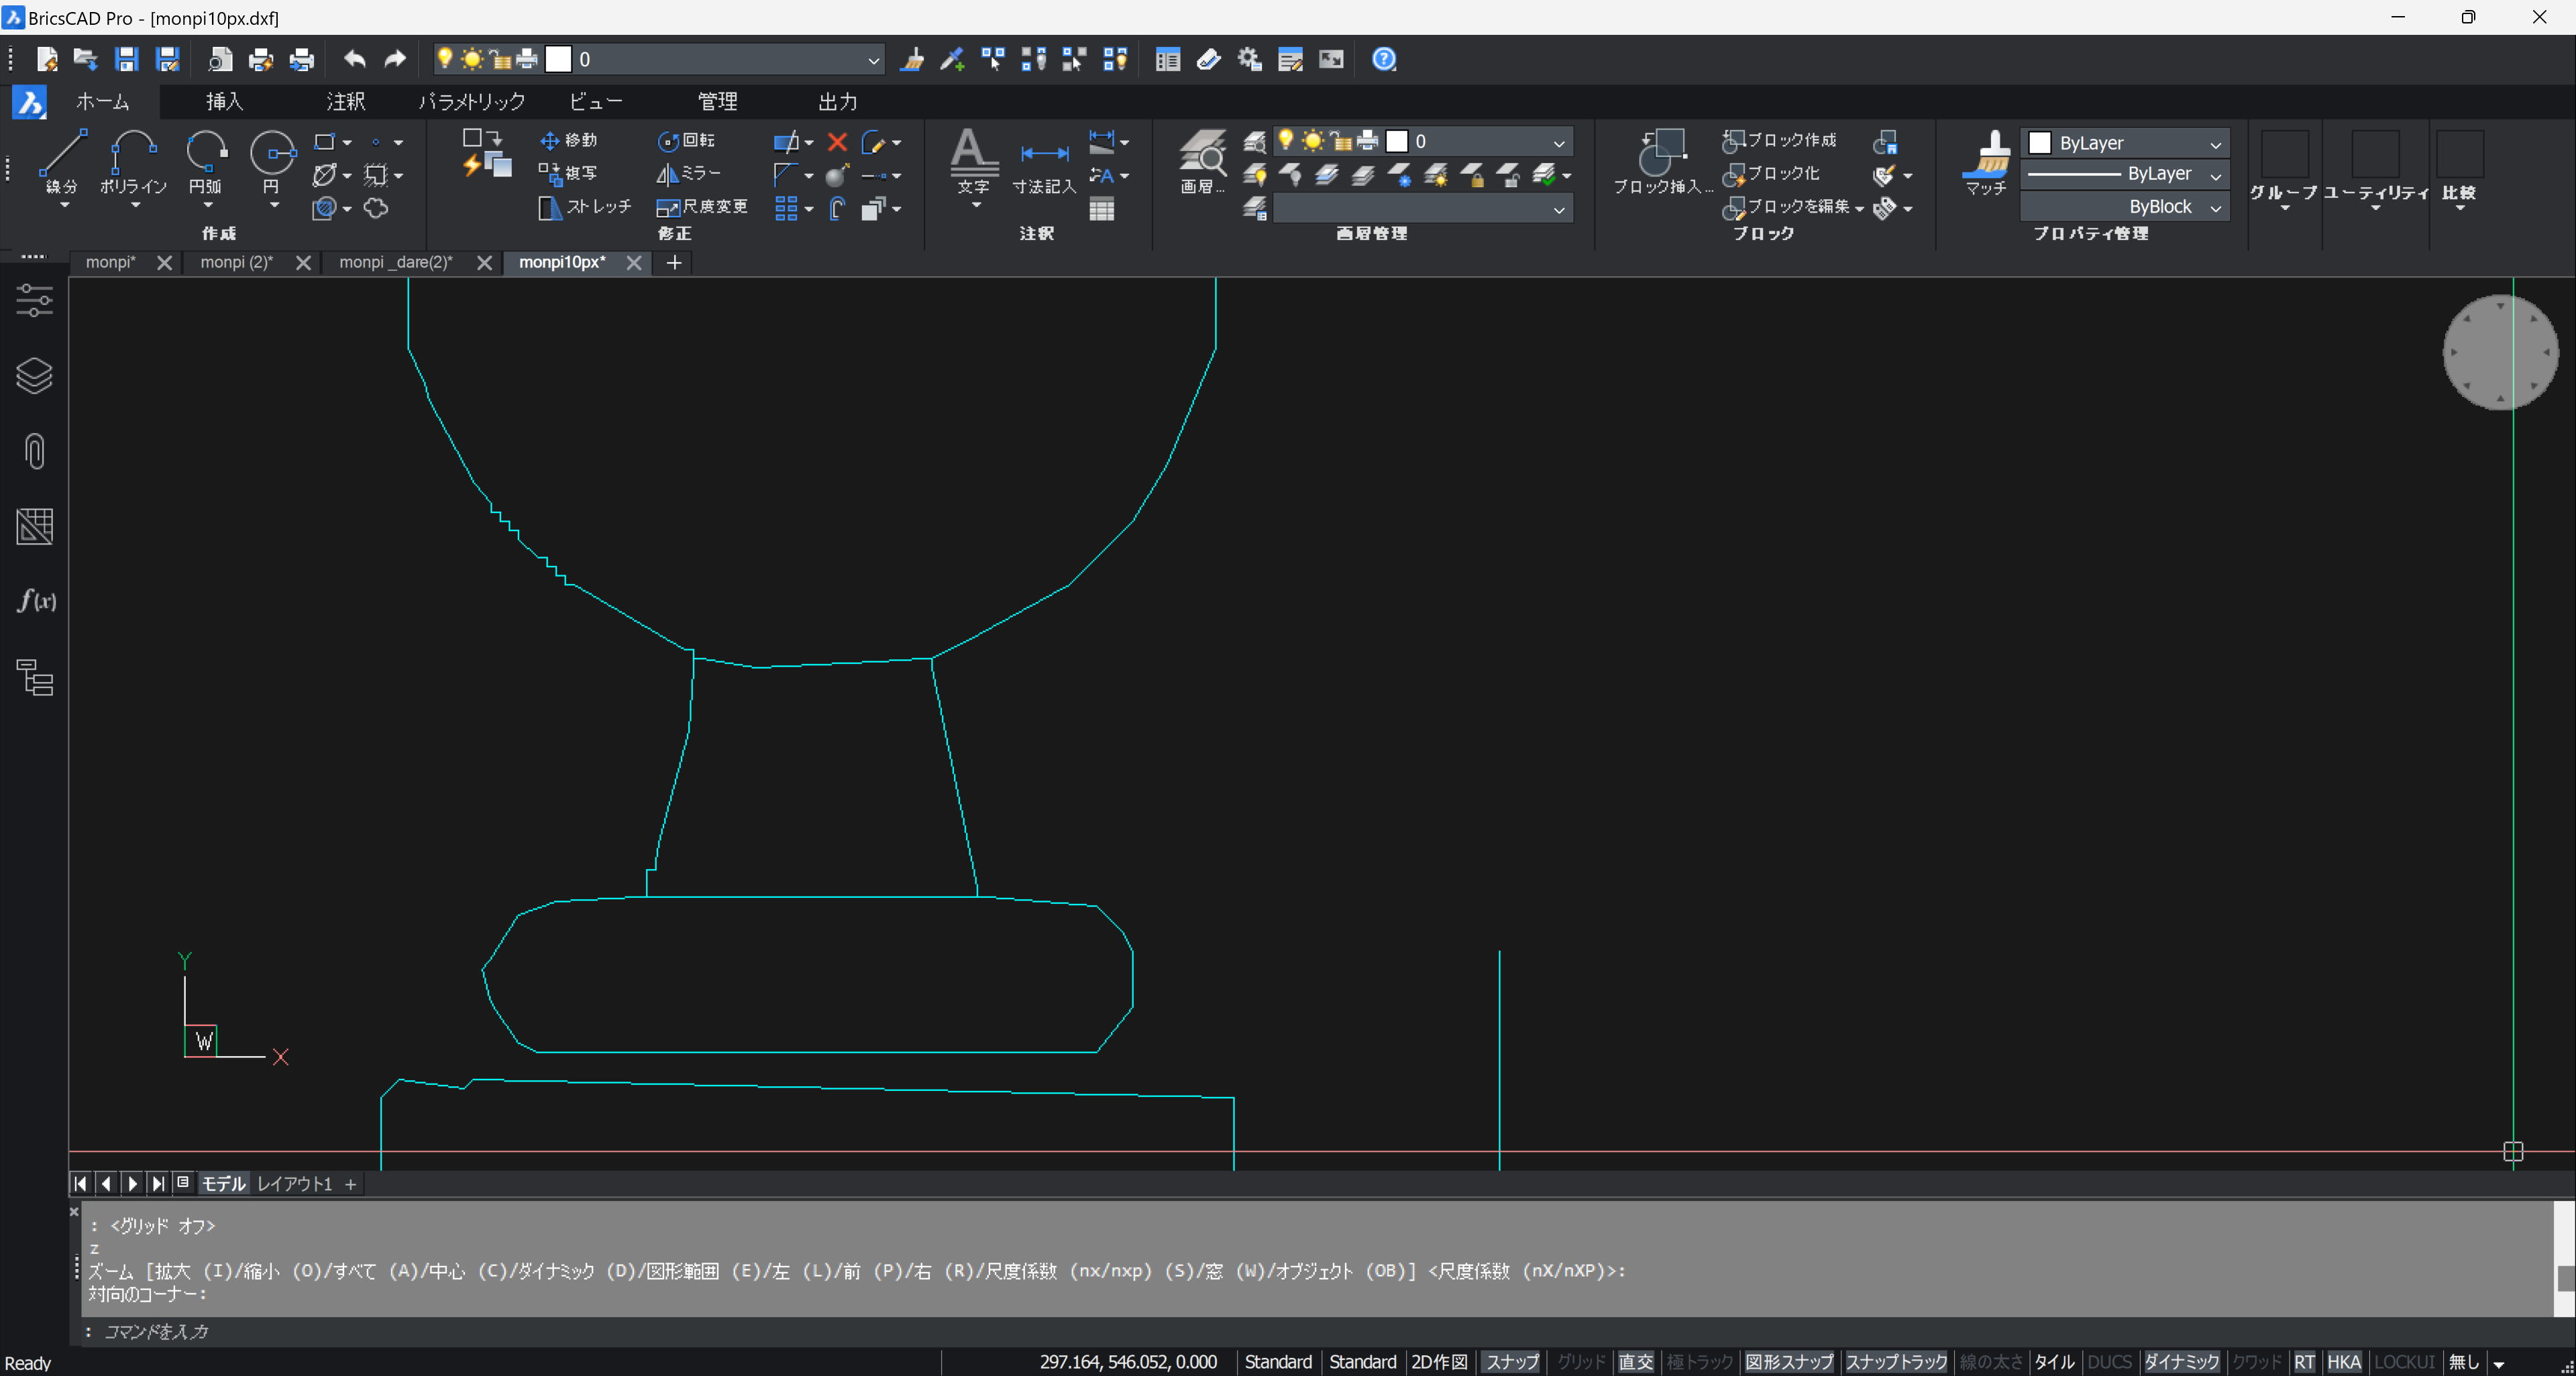2576x1376 pixels.
Task: Click the マッチ match properties brush
Action: [1985, 162]
